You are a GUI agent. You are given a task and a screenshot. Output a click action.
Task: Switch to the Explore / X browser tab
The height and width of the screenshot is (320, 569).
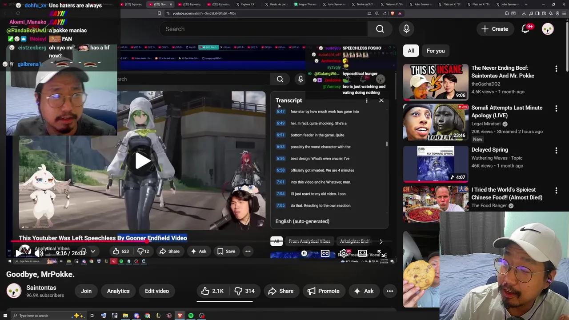tap(245, 4)
